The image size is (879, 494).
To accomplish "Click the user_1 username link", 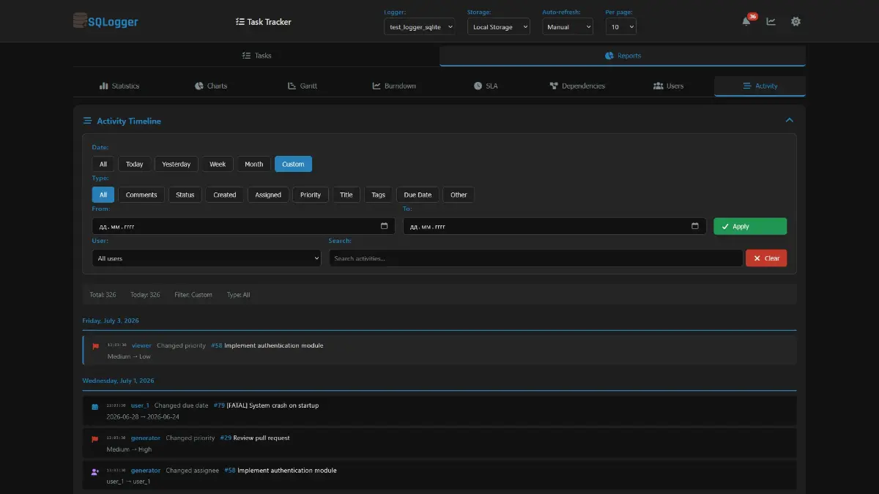I will pyautogui.click(x=140, y=405).
